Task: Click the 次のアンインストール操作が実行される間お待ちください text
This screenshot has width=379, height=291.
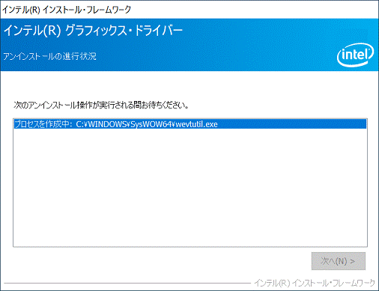Action: click(101, 105)
